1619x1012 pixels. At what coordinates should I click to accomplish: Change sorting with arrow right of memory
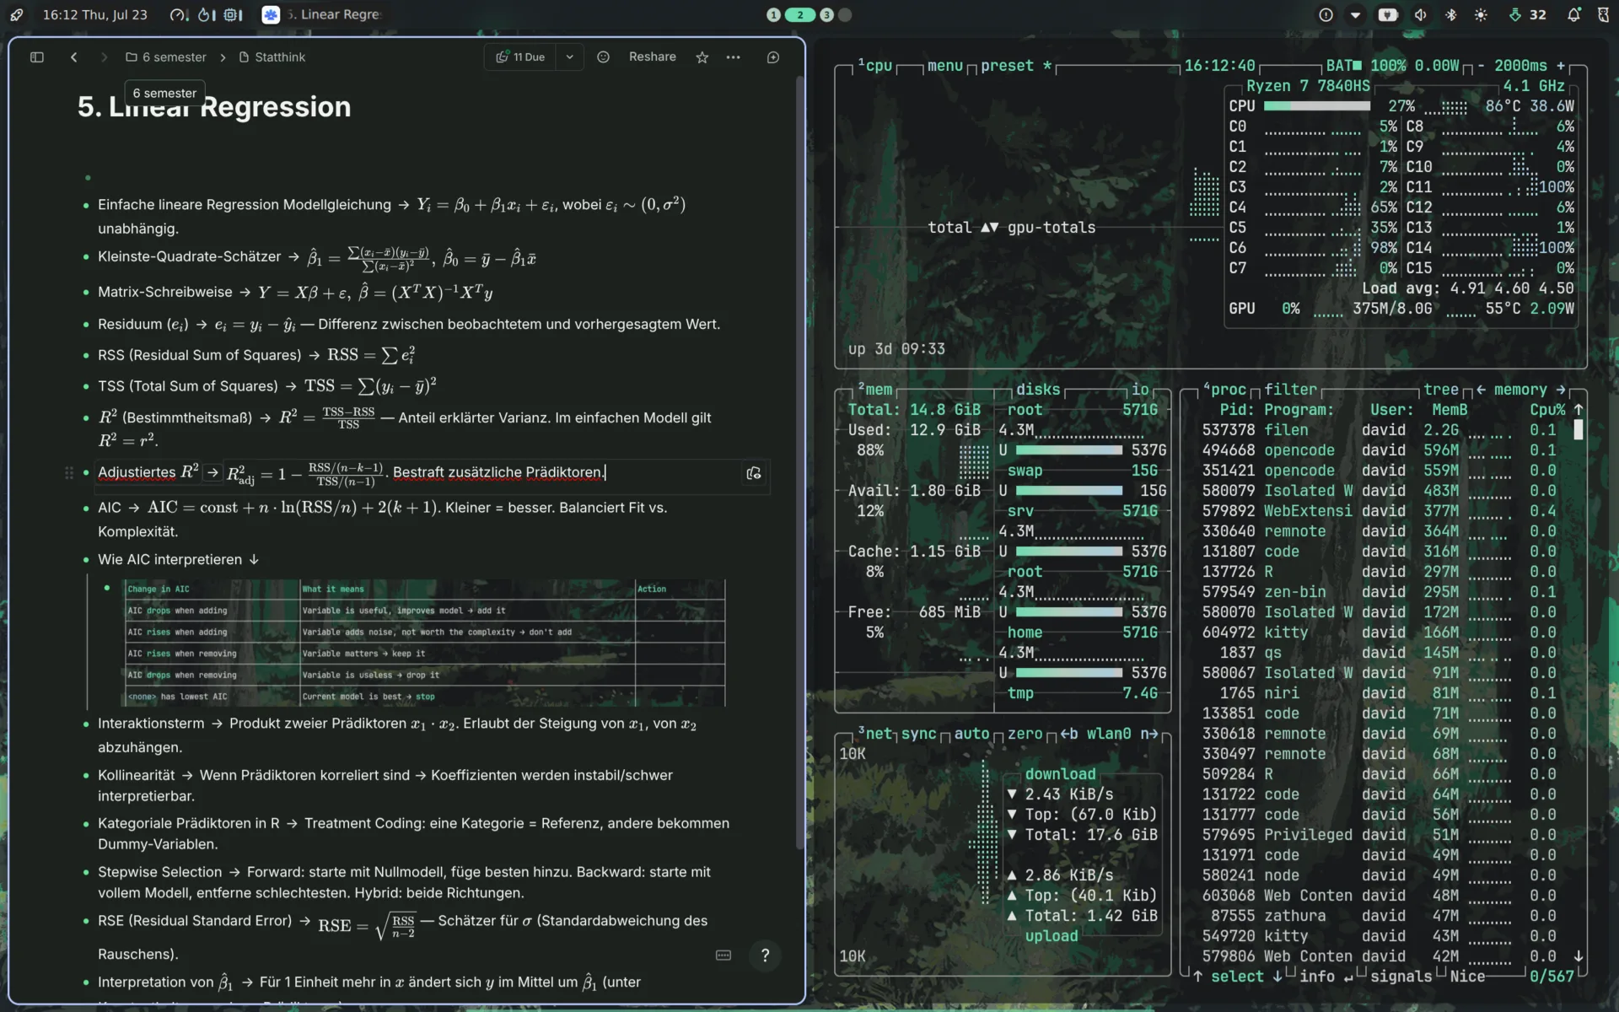(1561, 390)
